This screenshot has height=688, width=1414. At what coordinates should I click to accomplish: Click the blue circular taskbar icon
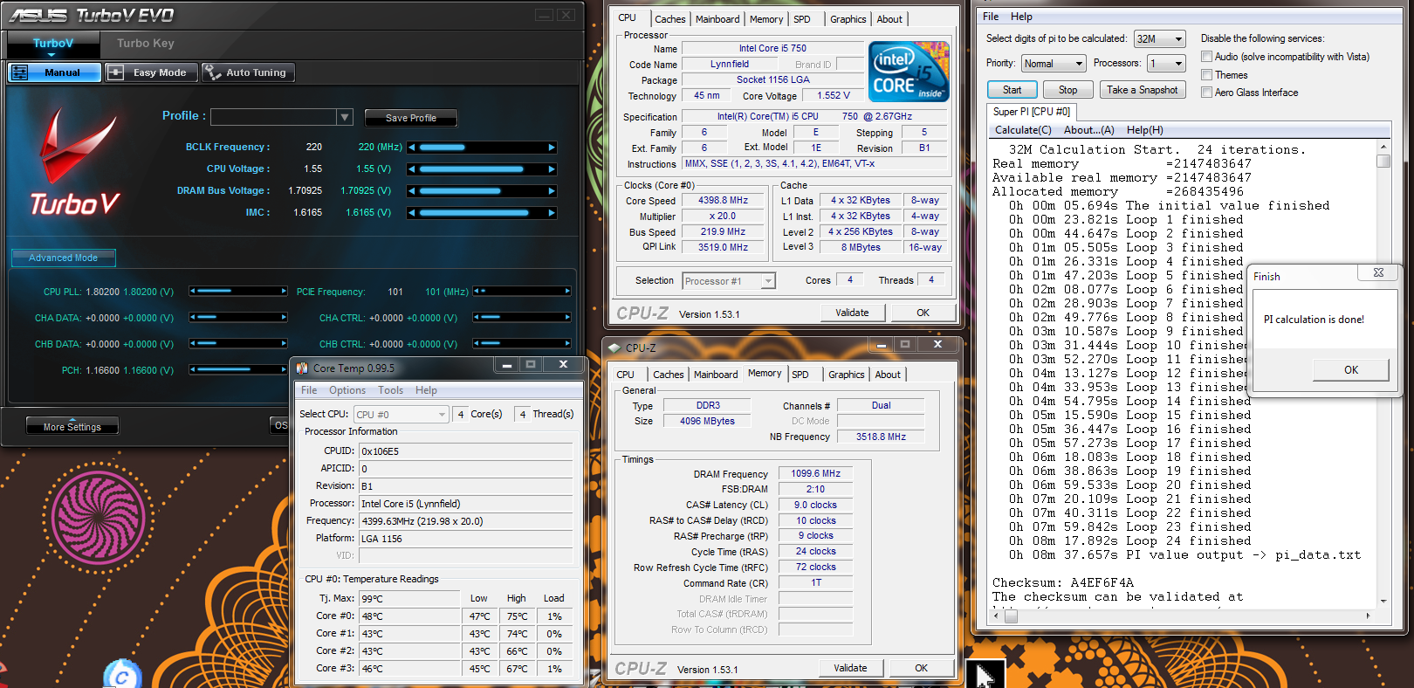point(122,675)
